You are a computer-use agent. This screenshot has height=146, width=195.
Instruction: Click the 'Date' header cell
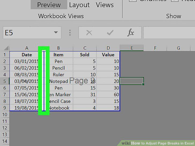tap(27, 55)
